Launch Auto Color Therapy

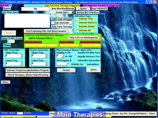coord(62,27)
